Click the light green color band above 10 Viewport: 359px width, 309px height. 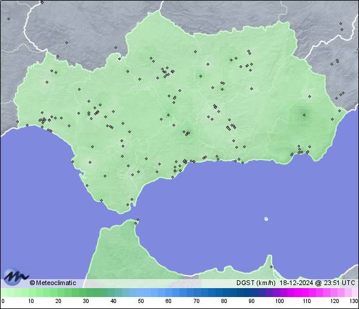(31, 292)
